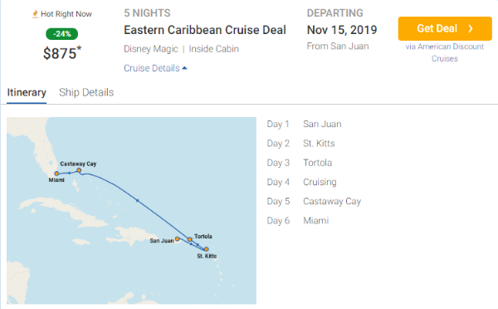Viewport: 498px width, 309px height.
Task: Click the Tortola map marker
Action: (189, 239)
